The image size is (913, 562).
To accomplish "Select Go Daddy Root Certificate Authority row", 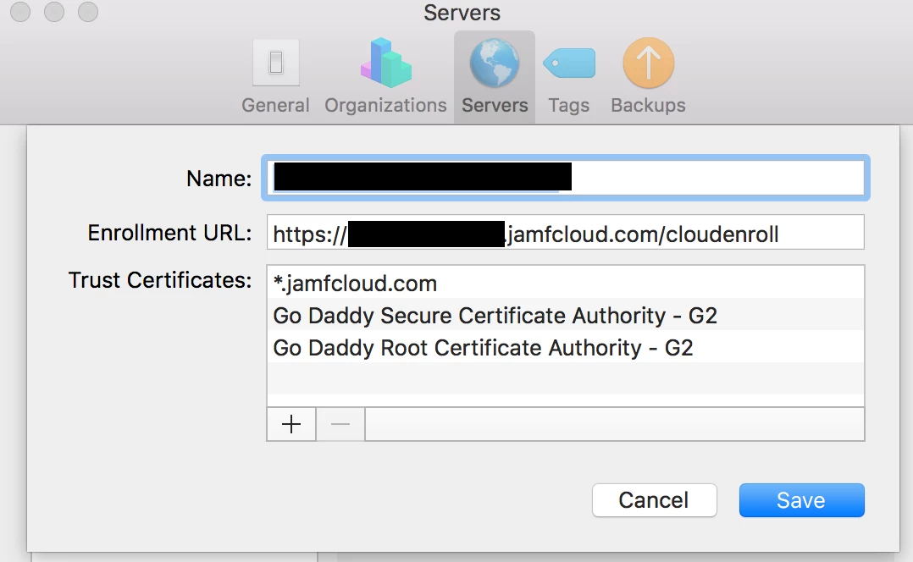I will point(566,347).
